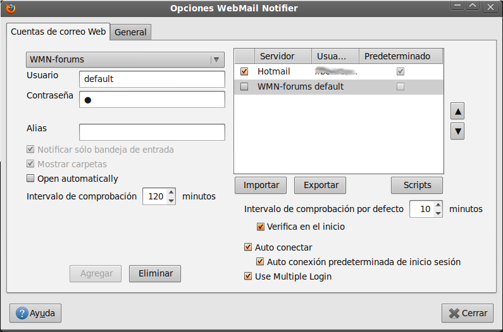Click the move account down arrow
This screenshot has height=332, width=503.
point(457,131)
